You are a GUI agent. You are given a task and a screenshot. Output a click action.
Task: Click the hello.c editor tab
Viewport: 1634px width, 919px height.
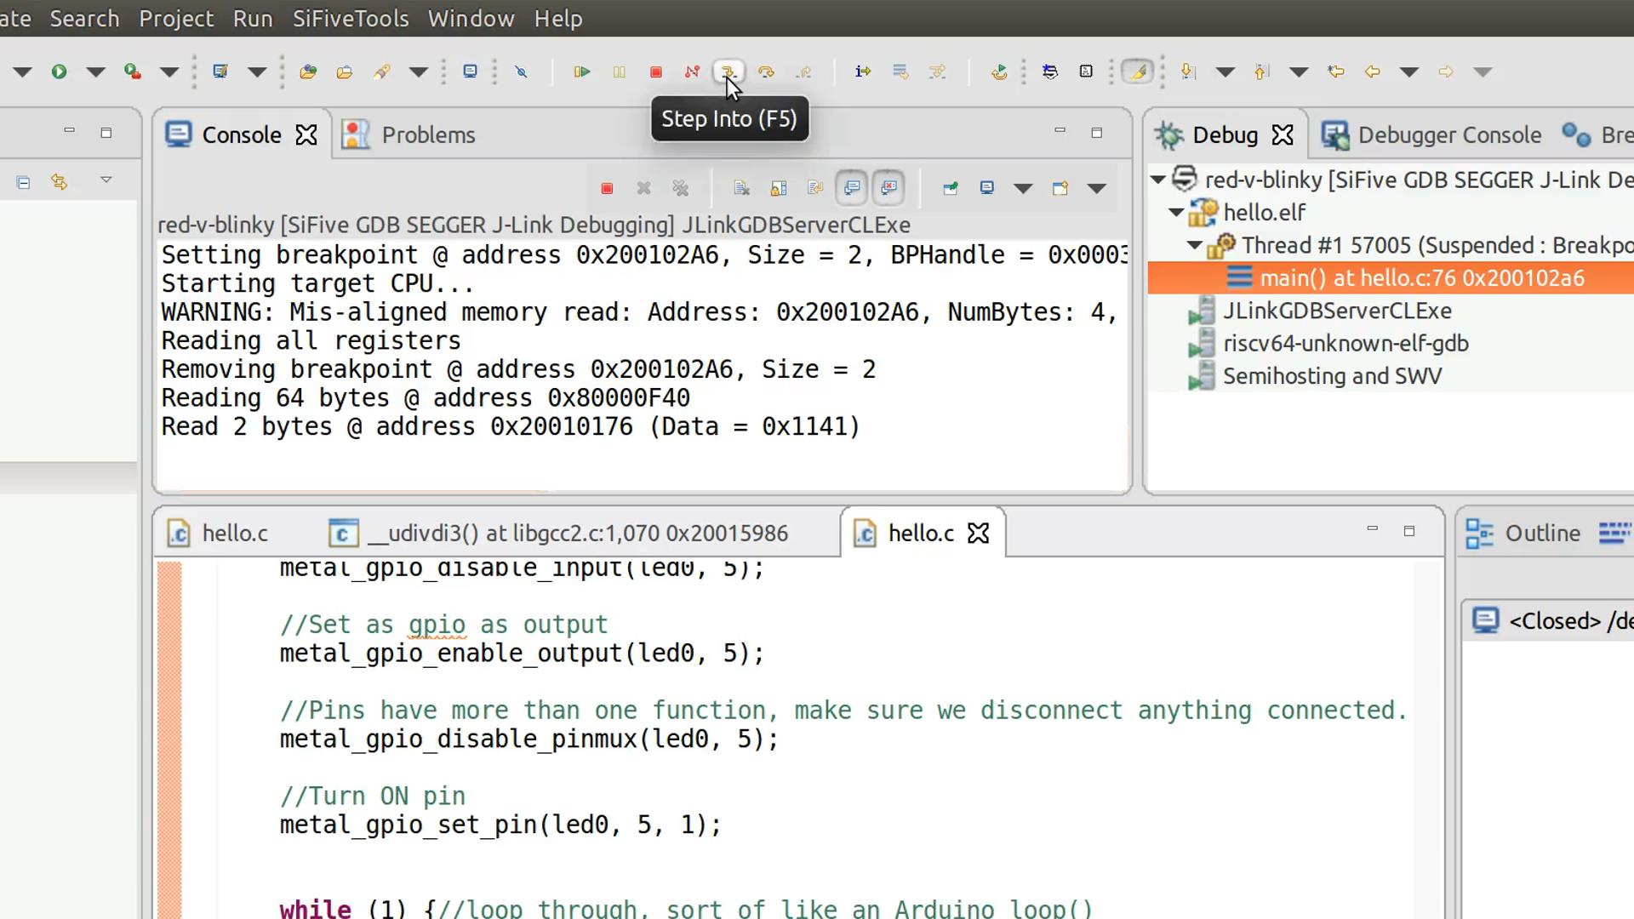pos(922,533)
